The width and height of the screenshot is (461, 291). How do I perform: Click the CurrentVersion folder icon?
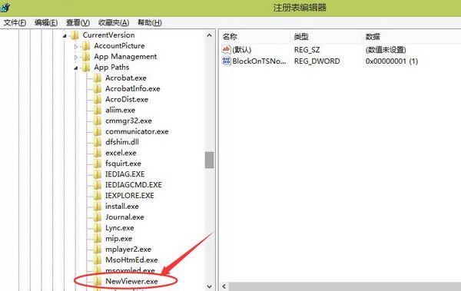(75, 35)
